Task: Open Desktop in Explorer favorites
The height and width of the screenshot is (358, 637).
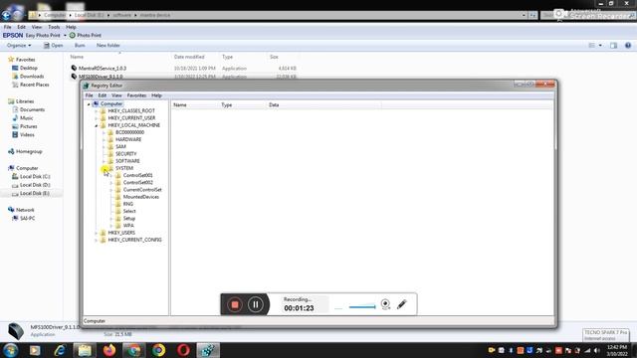Action: coord(29,68)
